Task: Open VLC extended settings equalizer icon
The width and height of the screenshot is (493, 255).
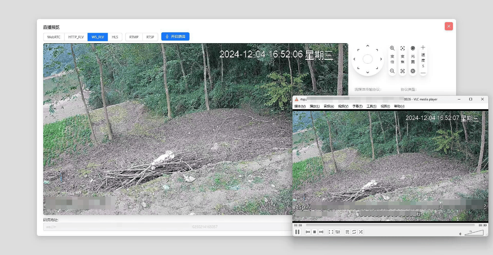Action: [338, 232]
